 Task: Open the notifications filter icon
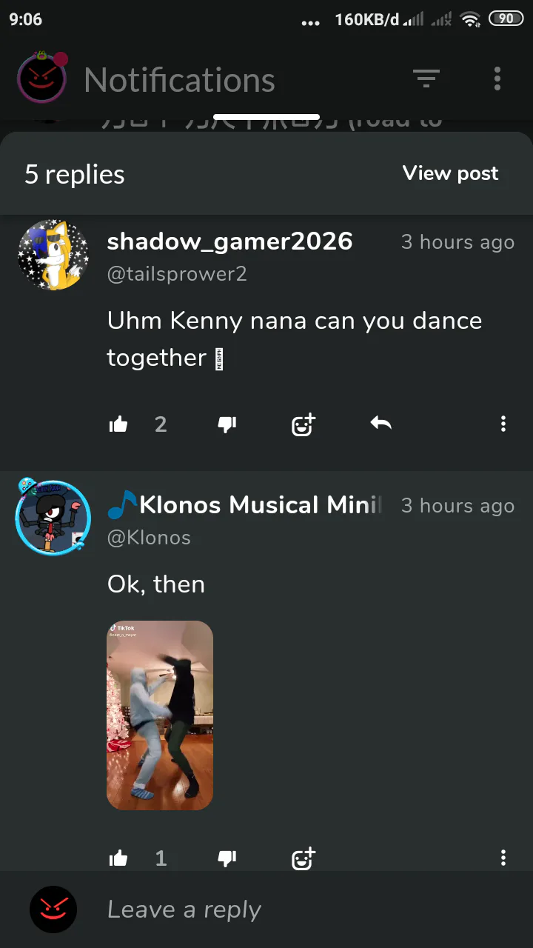pyautogui.click(x=426, y=79)
